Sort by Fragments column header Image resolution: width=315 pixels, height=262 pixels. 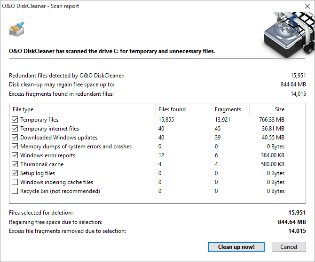point(231,109)
